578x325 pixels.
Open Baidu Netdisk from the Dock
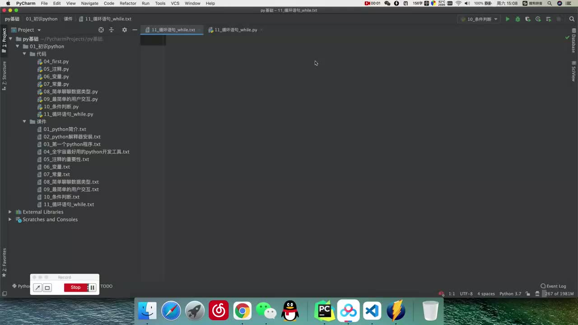point(348,311)
